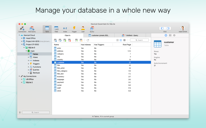This screenshot has width=206, height=128.
Task: Open the Untitled - Query tab
Action: pyautogui.click(x=130, y=35)
